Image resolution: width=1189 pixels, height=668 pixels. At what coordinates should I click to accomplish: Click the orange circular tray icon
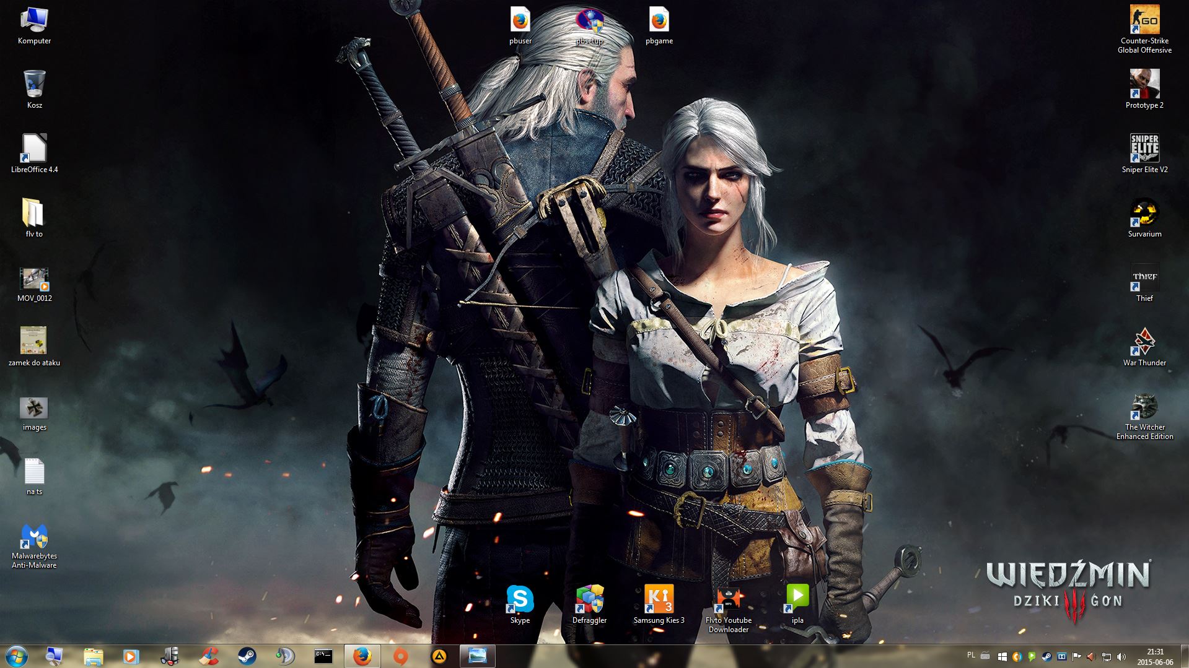[1017, 656]
